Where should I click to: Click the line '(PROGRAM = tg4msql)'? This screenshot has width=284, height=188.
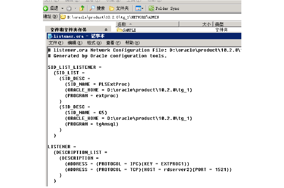92,124
